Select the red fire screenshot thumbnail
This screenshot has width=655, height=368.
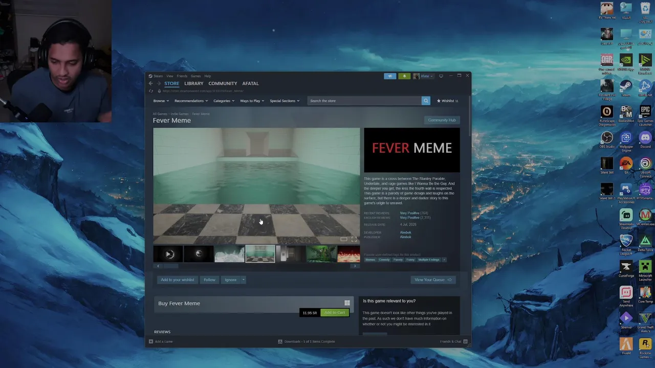pos(348,254)
